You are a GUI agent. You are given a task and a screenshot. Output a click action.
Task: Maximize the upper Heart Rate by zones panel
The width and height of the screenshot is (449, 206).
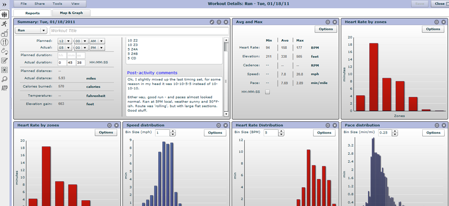point(436,22)
